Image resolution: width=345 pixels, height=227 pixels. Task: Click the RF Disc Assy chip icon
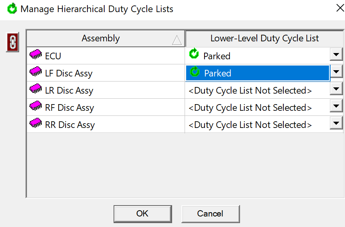pyautogui.click(x=36, y=106)
